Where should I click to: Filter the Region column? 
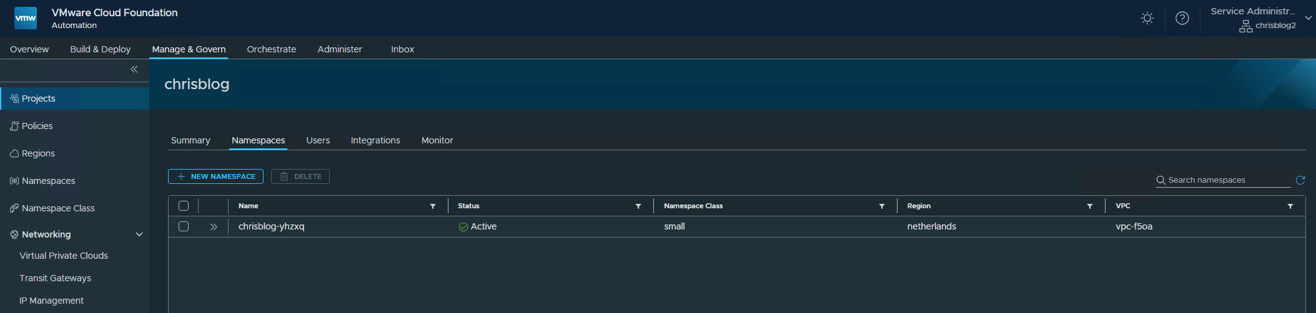pos(1090,206)
